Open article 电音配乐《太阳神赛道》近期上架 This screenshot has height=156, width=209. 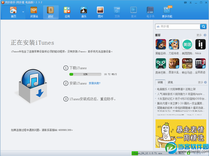tap(176, 89)
